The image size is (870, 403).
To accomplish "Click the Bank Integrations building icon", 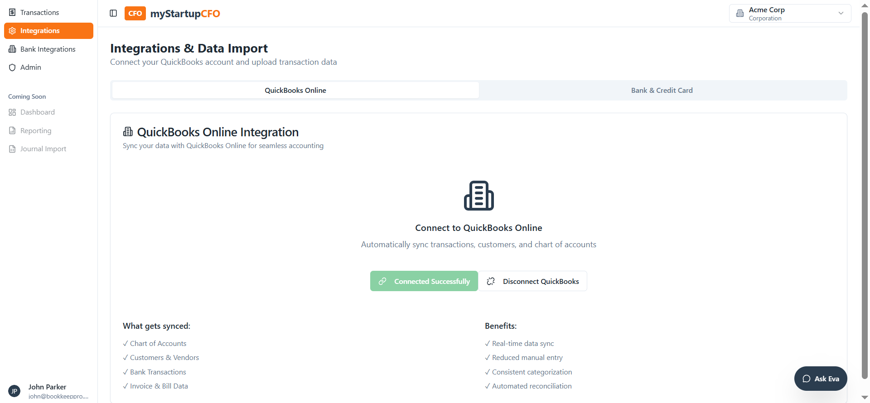I will [12, 49].
